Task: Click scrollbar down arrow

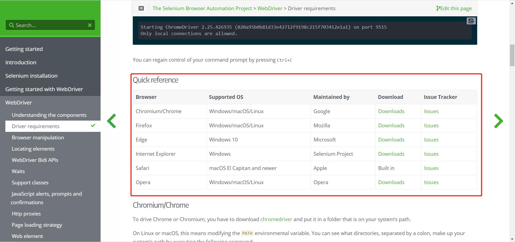Action: tap(512, 239)
